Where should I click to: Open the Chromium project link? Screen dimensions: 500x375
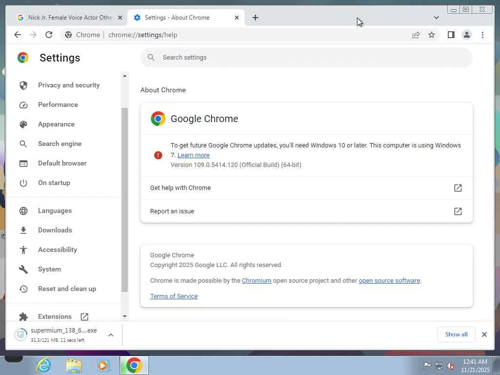pyautogui.click(x=256, y=281)
